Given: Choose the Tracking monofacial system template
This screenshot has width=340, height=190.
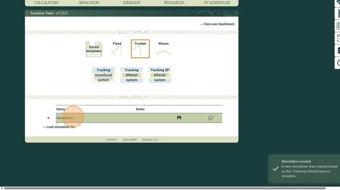Looking at the screenshot, I should (104, 75).
